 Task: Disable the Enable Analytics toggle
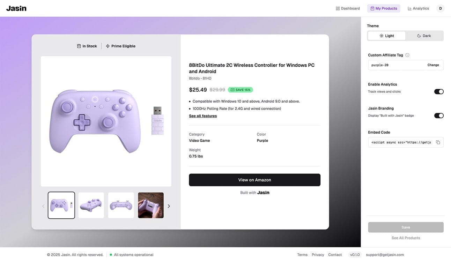pyautogui.click(x=439, y=92)
